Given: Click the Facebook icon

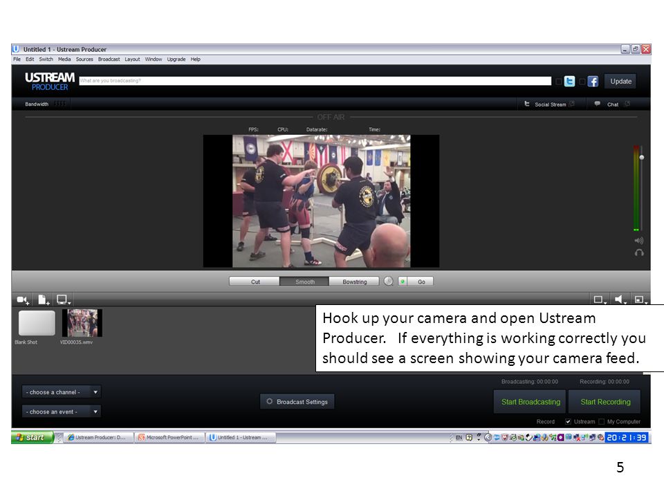Looking at the screenshot, I should coord(593,82).
